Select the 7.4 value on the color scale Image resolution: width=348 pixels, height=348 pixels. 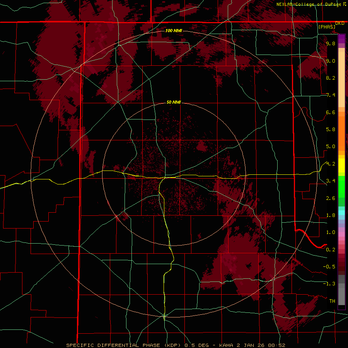click(x=331, y=95)
